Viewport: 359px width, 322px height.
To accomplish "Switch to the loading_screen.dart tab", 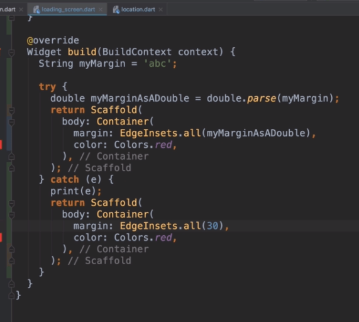I will point(67,9).
